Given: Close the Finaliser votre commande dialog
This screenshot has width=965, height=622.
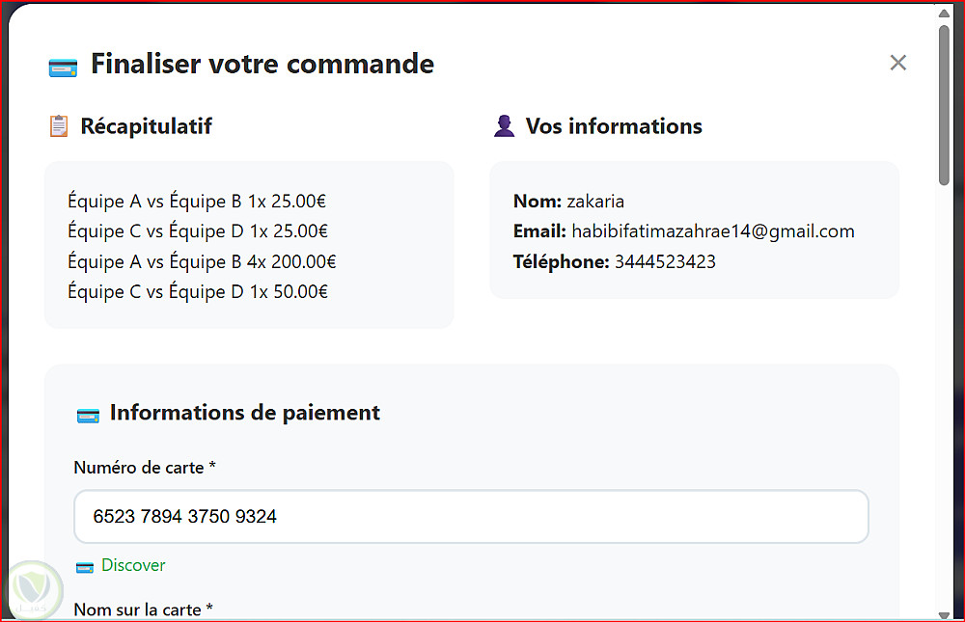Looking at the screenshot, I should click(897, 63).
